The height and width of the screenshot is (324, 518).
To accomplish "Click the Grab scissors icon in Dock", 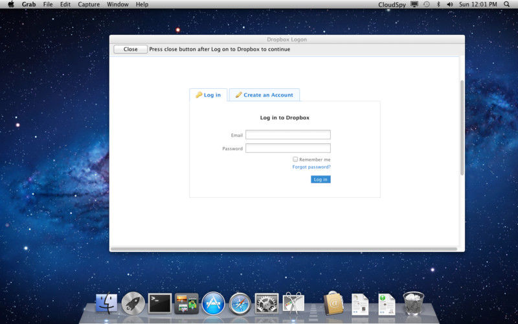I will pyautogui.click(x=293, y=303).
